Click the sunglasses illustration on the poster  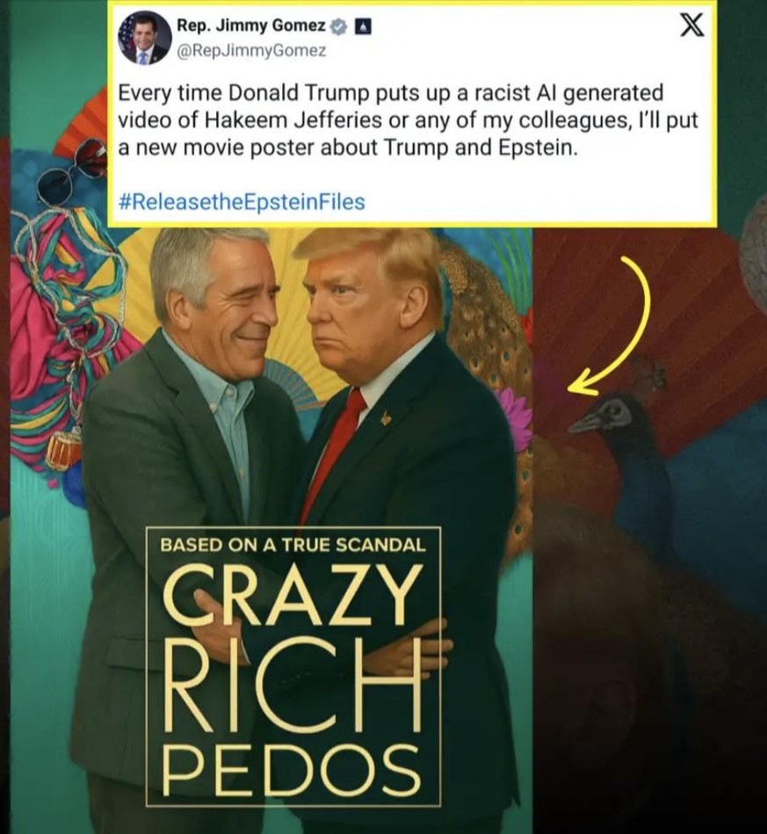coord(73,169)
